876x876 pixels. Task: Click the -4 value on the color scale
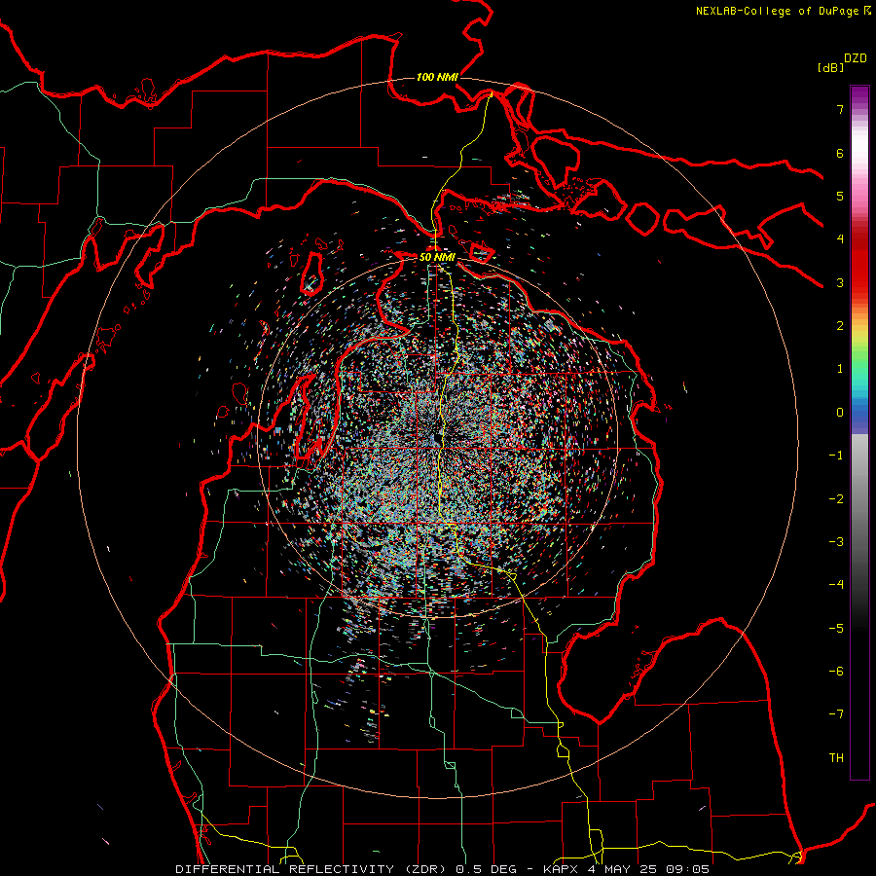(x=836, y=585)
